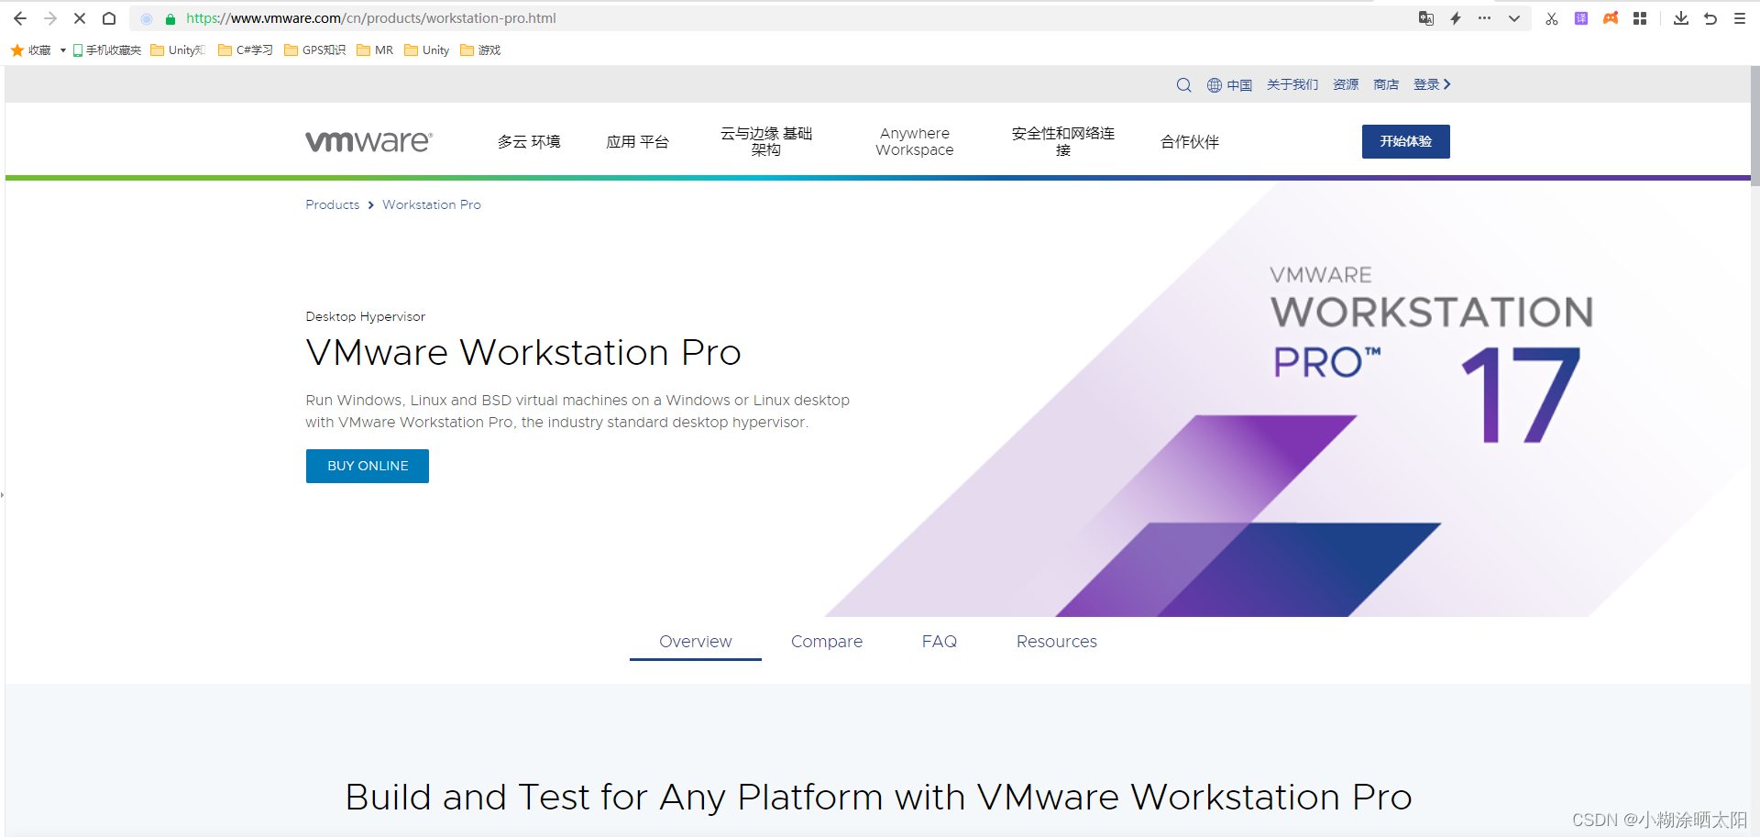Open the four-squares extensions grid icon
1760x837 pixels.
[x=1640, y=18]
